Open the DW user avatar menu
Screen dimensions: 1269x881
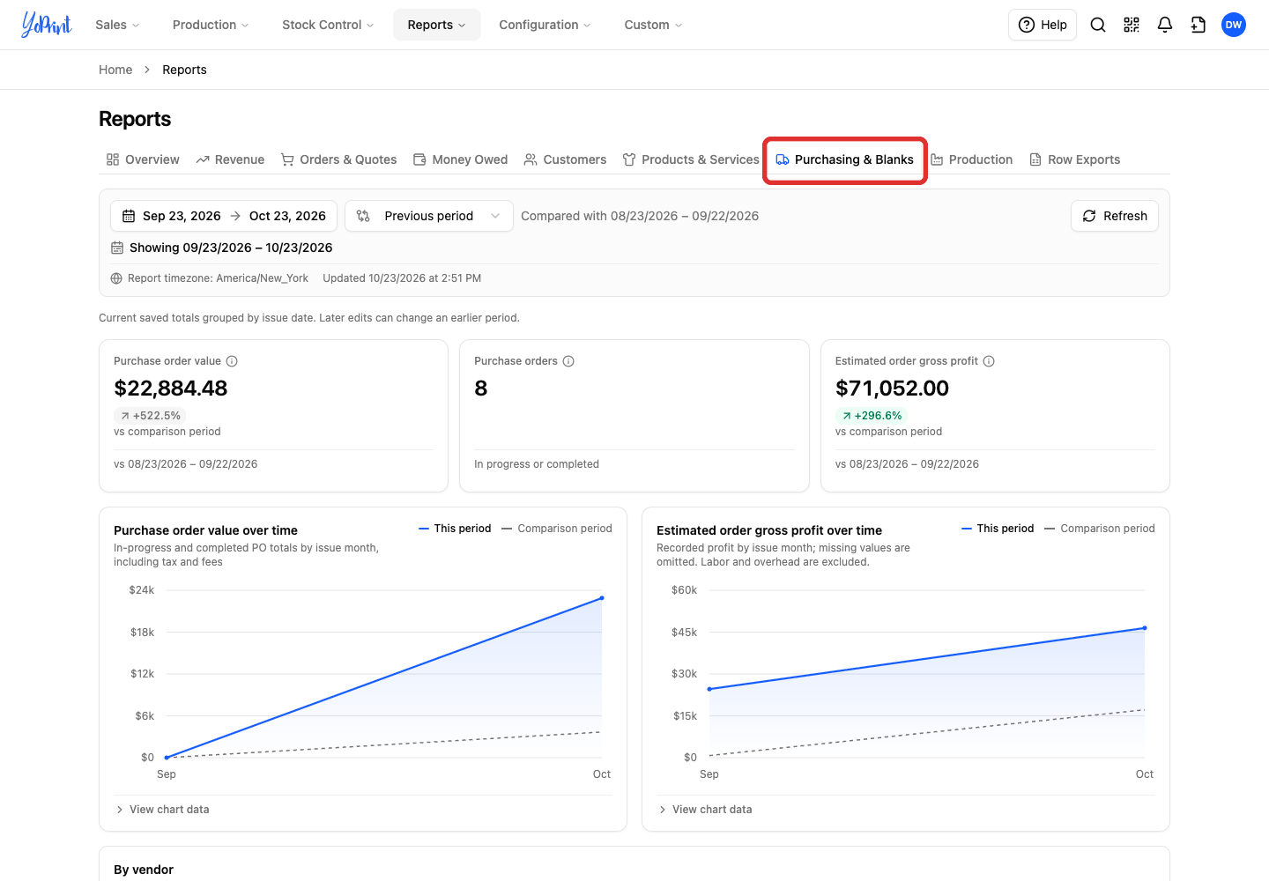[x=1234, y=25]
